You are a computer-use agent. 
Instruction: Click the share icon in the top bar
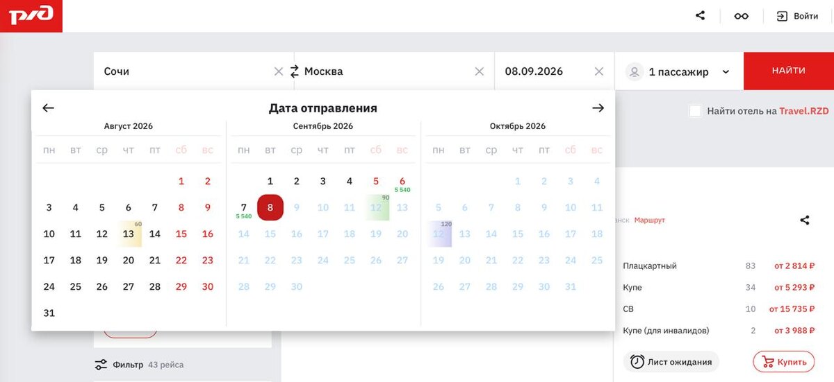point(700,15)
